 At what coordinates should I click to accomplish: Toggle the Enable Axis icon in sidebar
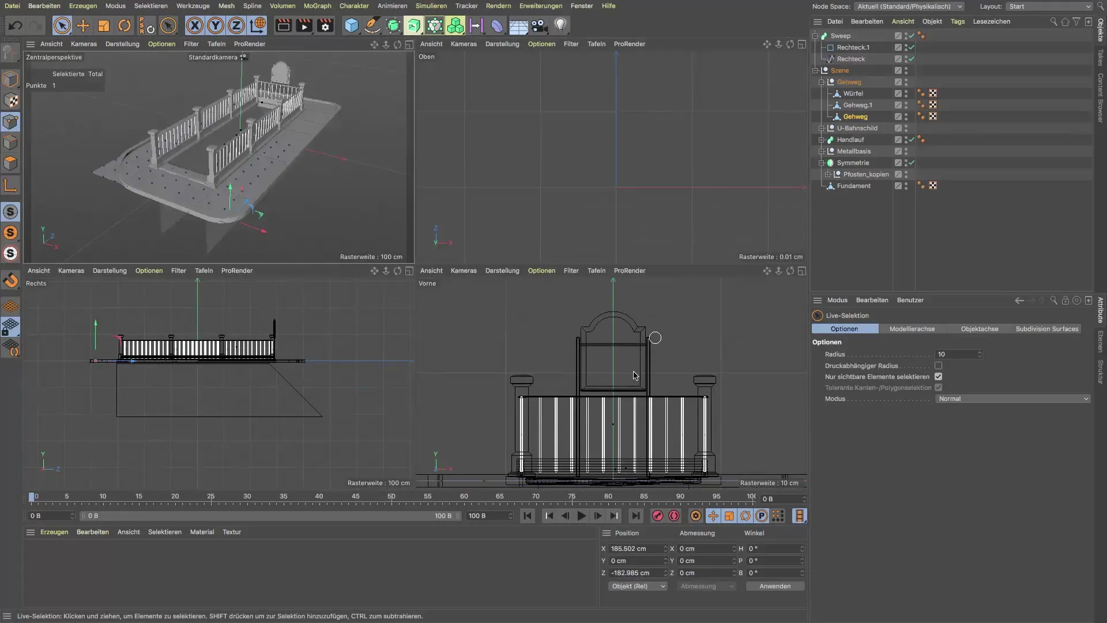pos(10,185)
